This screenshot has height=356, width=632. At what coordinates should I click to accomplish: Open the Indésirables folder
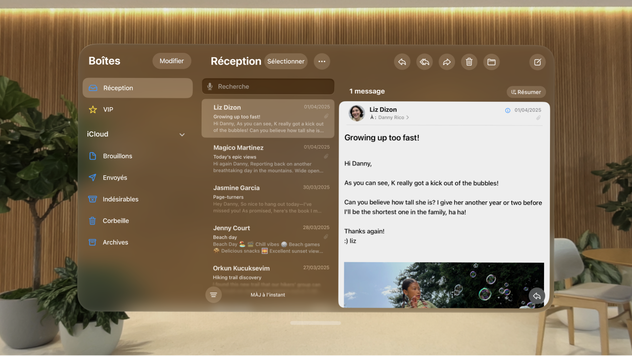137,199
